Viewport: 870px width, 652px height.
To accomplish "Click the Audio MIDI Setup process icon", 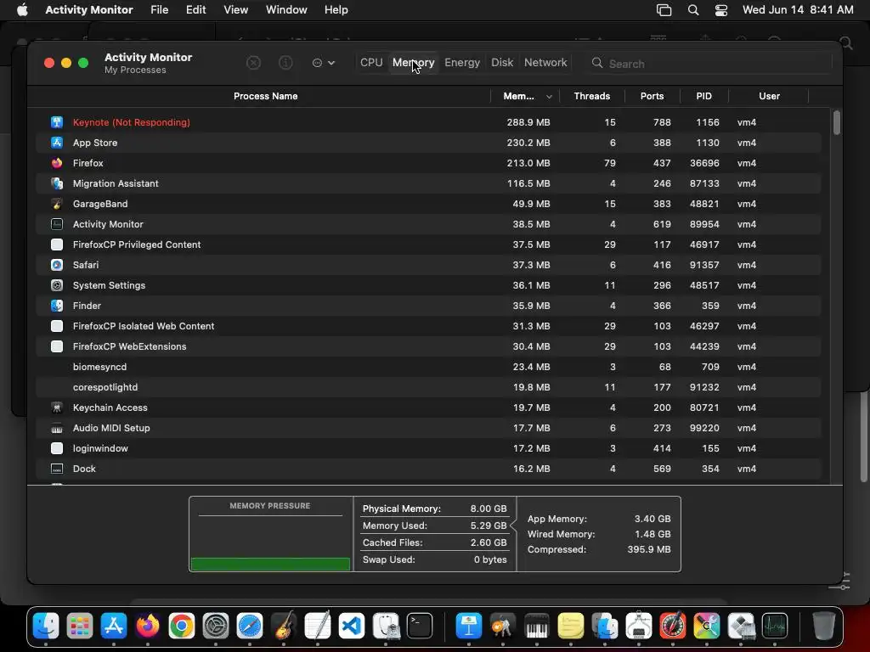I will click(57, 428).
